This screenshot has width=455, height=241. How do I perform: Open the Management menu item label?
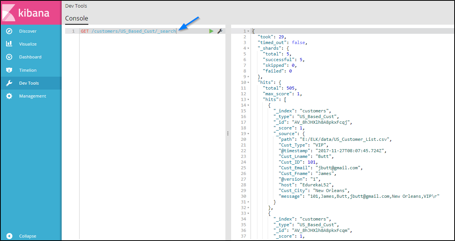(33, 96)
